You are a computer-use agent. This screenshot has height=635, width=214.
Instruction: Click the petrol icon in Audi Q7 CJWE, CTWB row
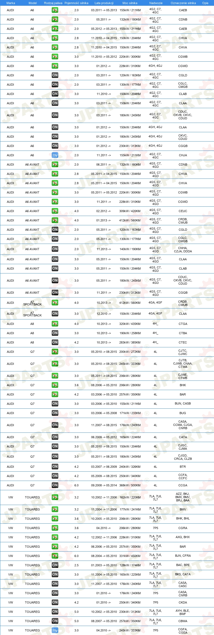click(55, 376)
